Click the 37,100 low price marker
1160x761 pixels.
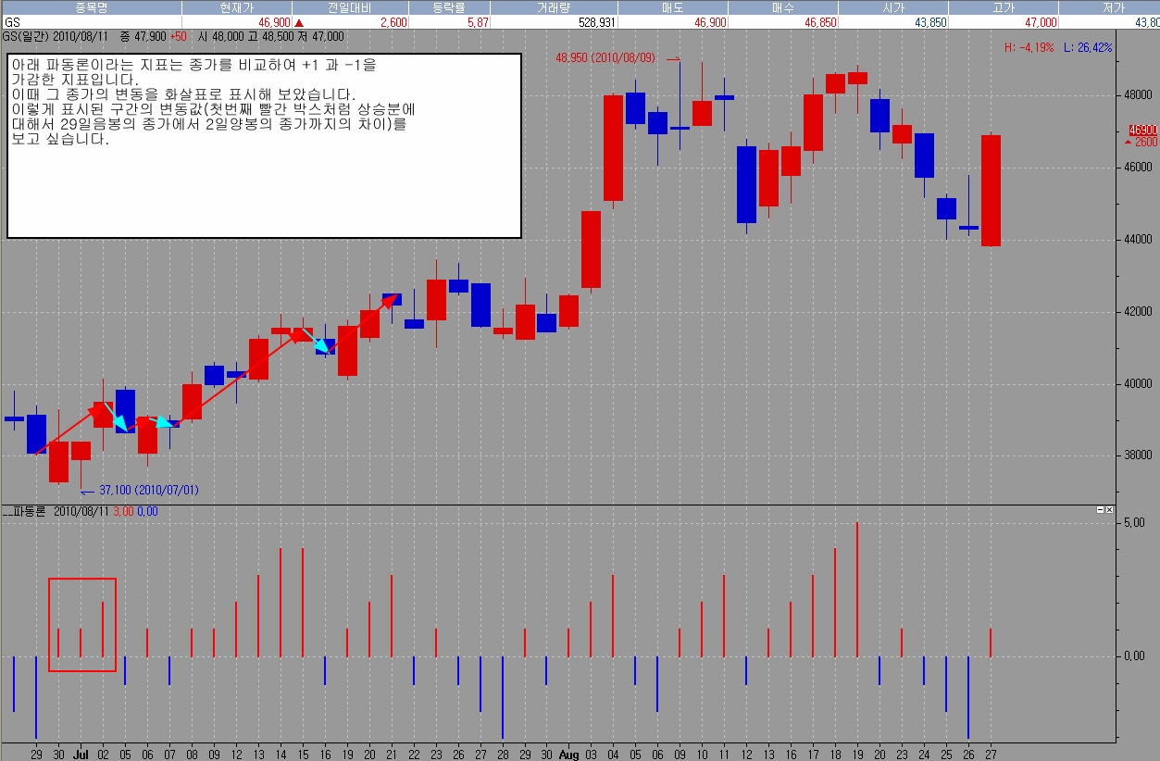pos(140,490)
